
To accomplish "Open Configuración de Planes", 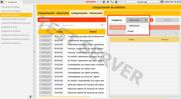I will 9,27.
